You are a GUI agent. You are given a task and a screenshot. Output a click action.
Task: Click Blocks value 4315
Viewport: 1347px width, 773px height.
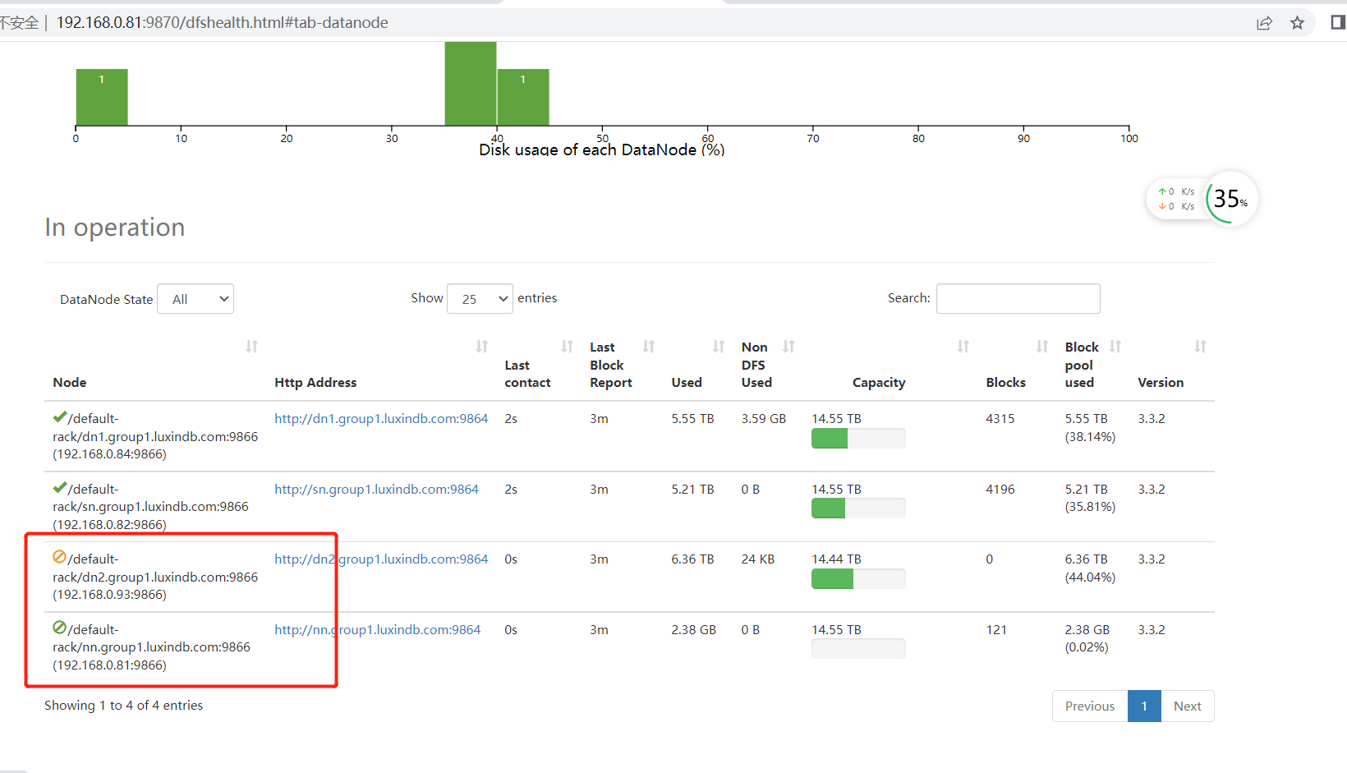coord(1000,419)
